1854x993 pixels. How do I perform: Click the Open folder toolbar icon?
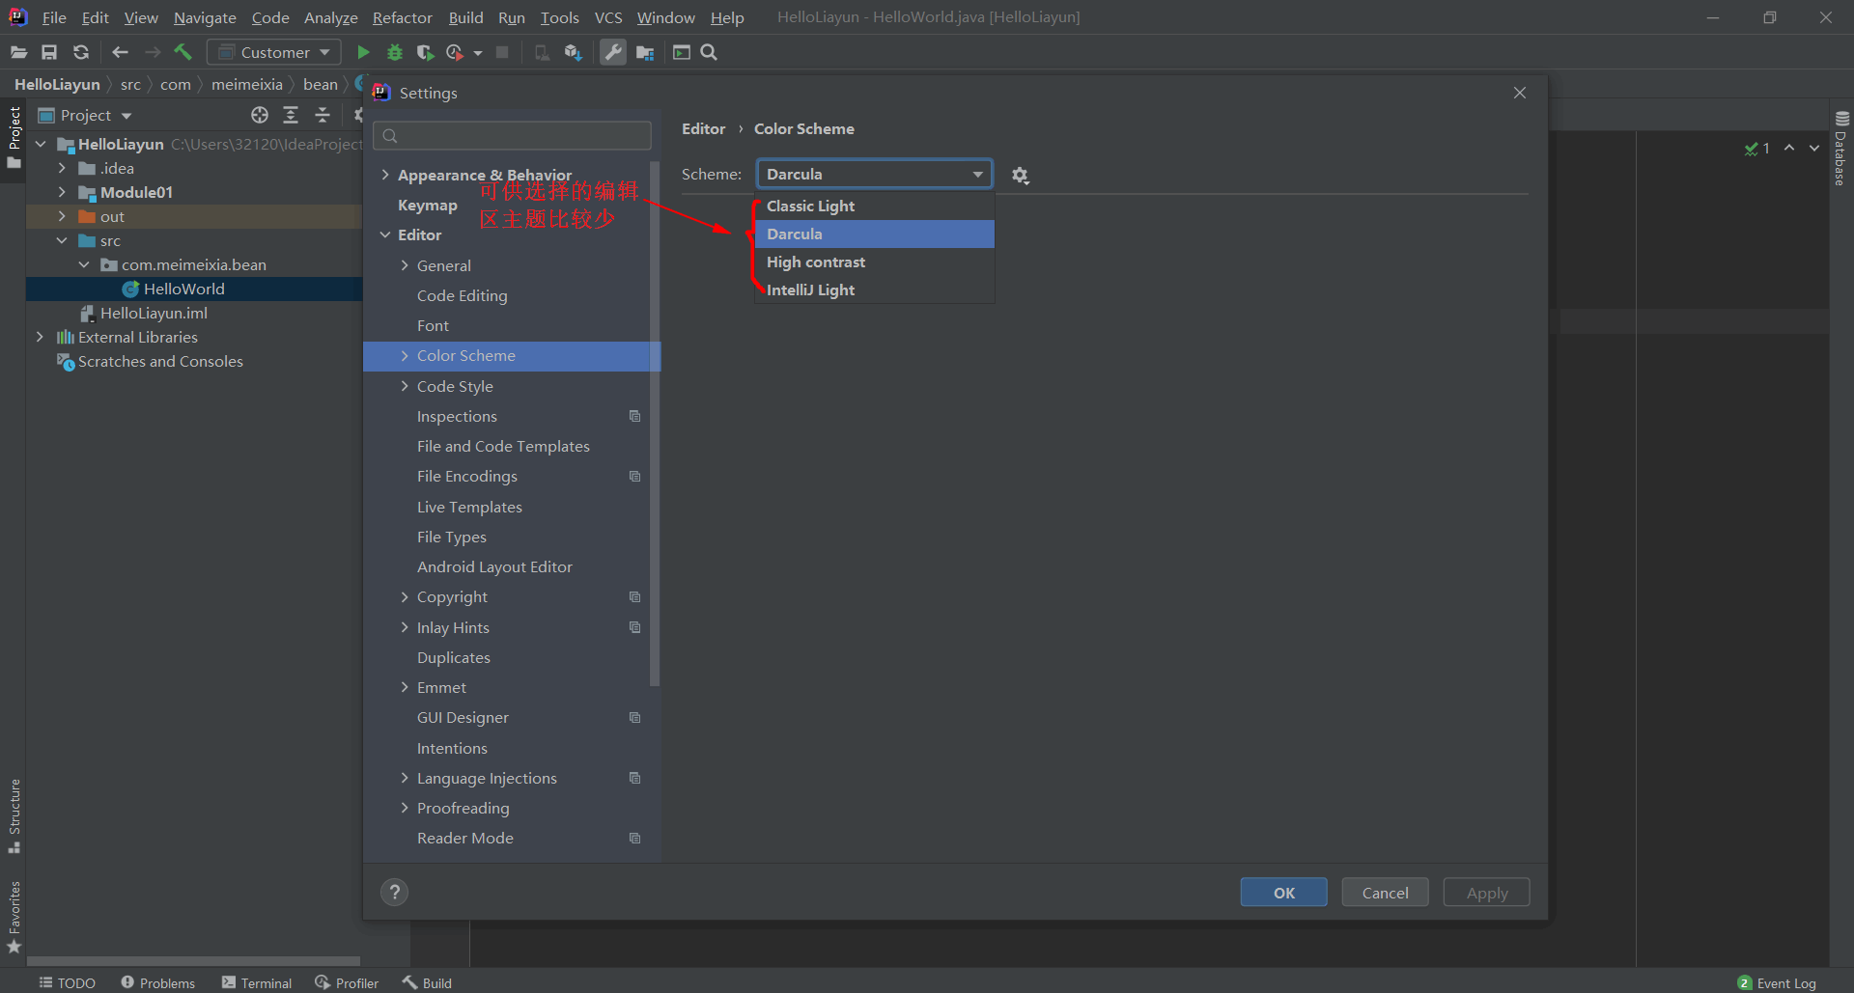(18, 52)
